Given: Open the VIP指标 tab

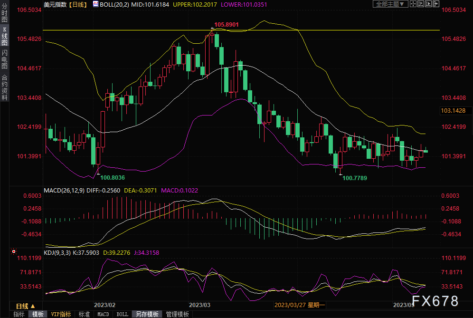Looking at the screenshot, I should tap(61, 314).
